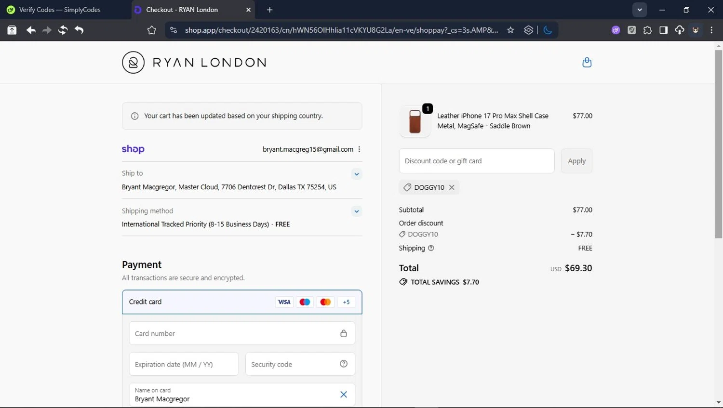Click the Maestro card logo
This screenshot has height=408, width=723.
coord(305,302)
